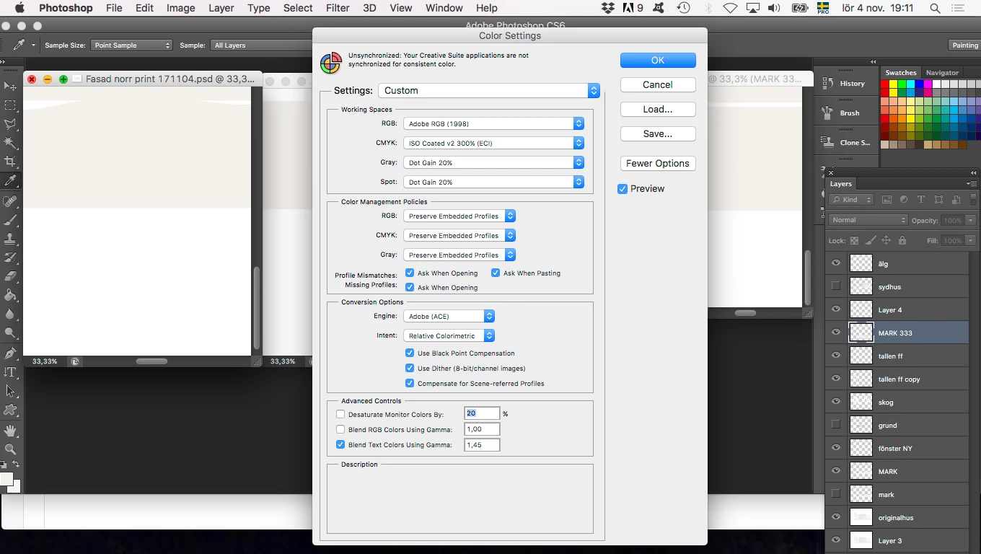Open the Spot working space dropdown
The height and width of the screenshot is (554, 981).
click(x=493, y=183)
